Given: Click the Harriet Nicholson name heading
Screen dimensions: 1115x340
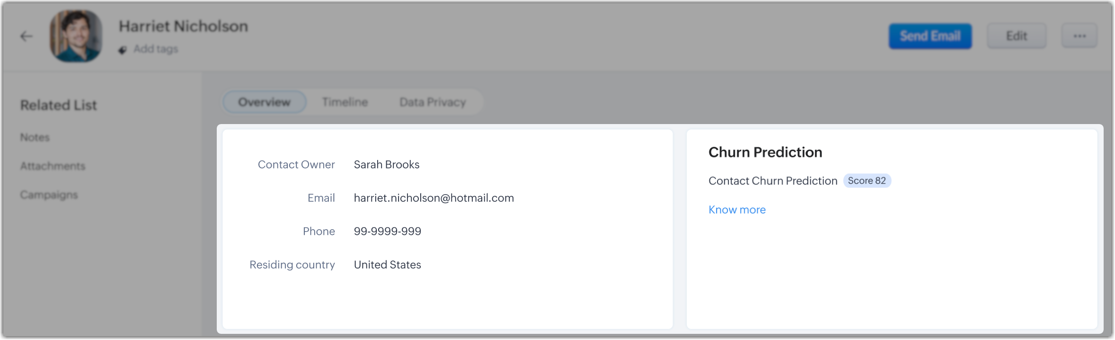Looking at the screenshot, I should pos(183,27).
